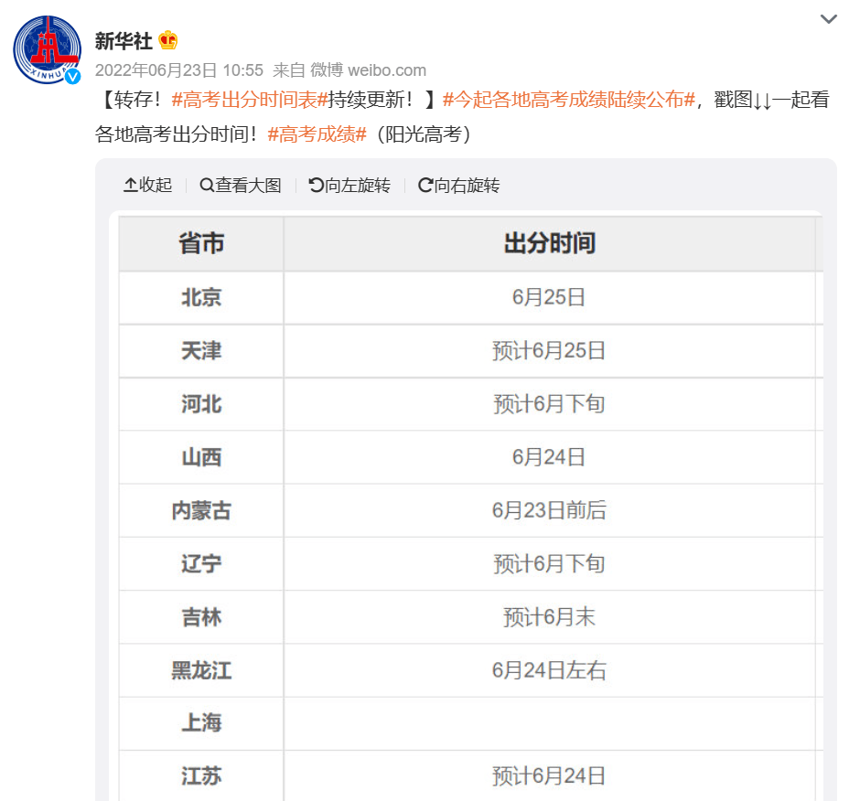
Task: Click the gold crown badge beside 新华社
Action: (167, 40)
